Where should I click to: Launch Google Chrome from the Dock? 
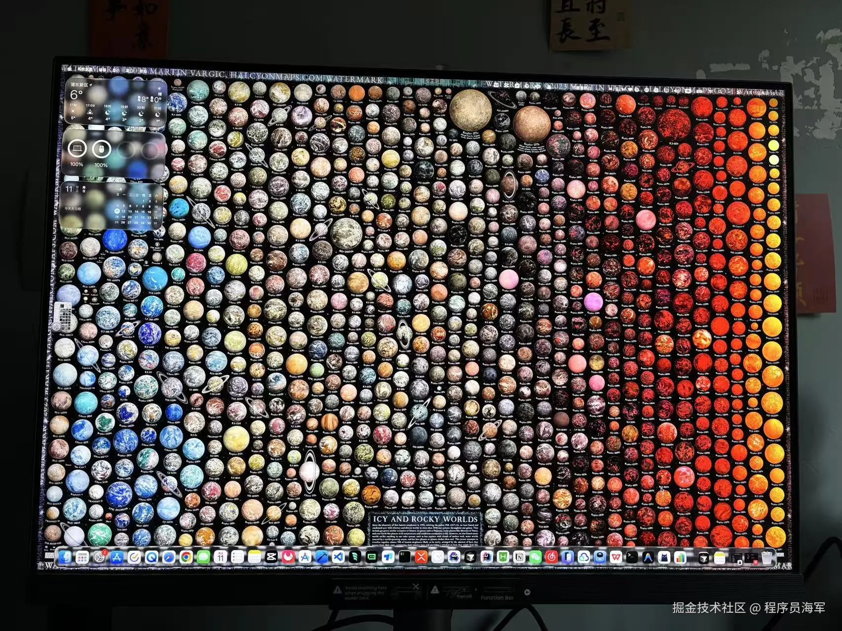tap(186, 557)
